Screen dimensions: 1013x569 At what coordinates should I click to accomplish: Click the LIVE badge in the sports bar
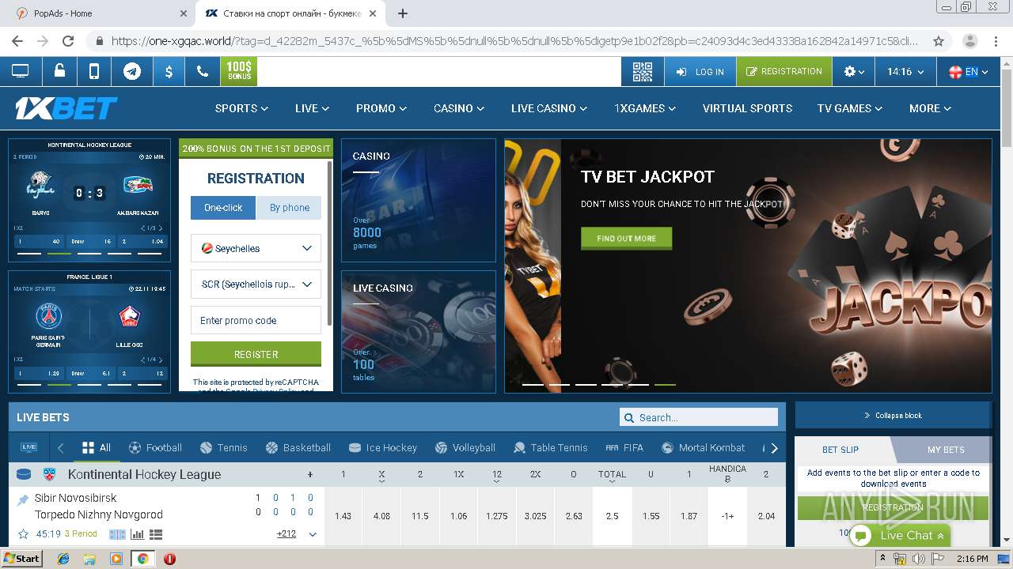point(29,447)
